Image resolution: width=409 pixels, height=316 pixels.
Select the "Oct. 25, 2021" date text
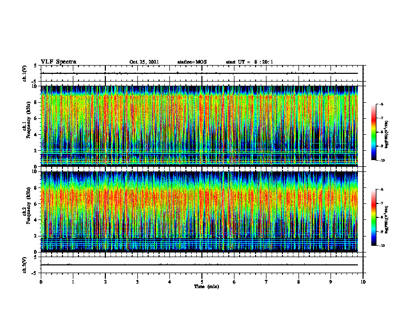pyautogui.click(x=144, y=62)
